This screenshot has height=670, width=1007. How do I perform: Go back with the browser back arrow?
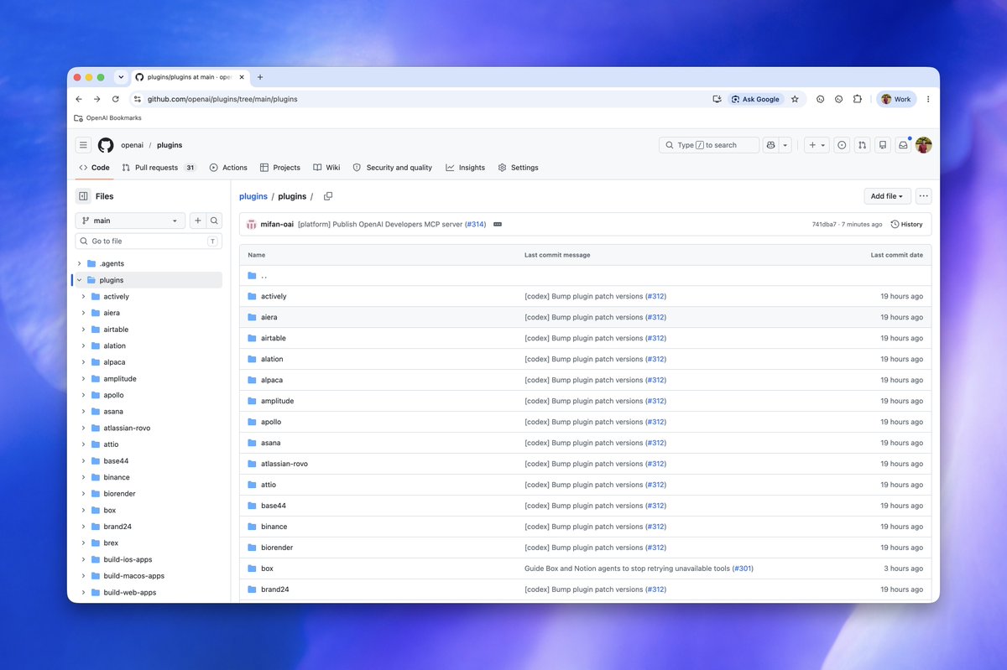(x=79, y=99)
